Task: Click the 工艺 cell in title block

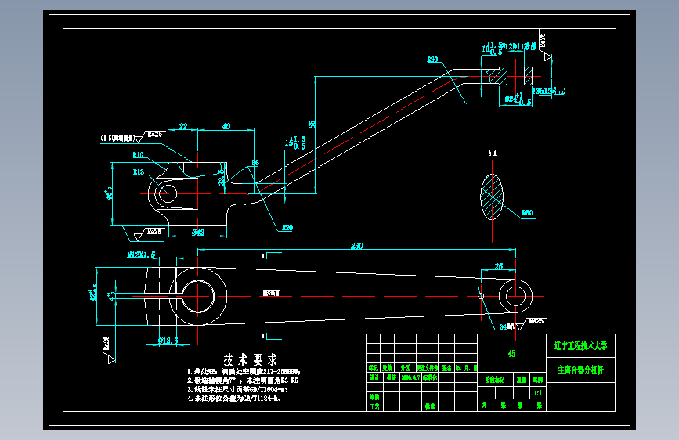Action: pos(374,406)
